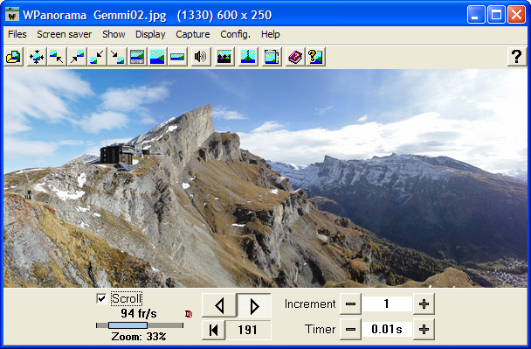Open the Show menu
The width and height of the screenshot is (531, 349).
pyautogui.click(x=114, y=34)
